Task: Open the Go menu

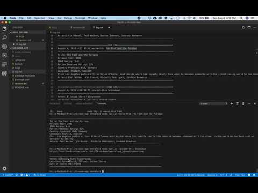Action: pyautogui.click(x=59, y=18)
